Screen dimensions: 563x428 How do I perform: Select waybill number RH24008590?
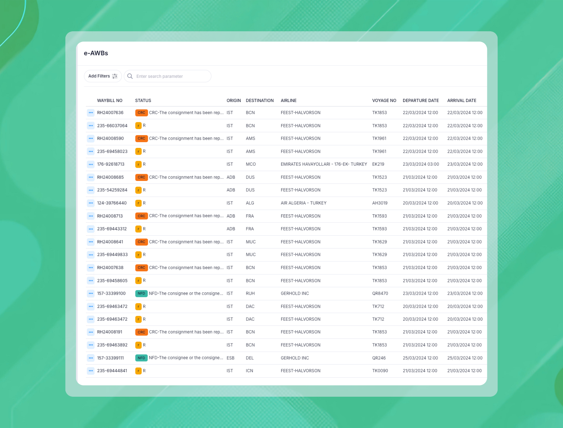pos(111,139)
